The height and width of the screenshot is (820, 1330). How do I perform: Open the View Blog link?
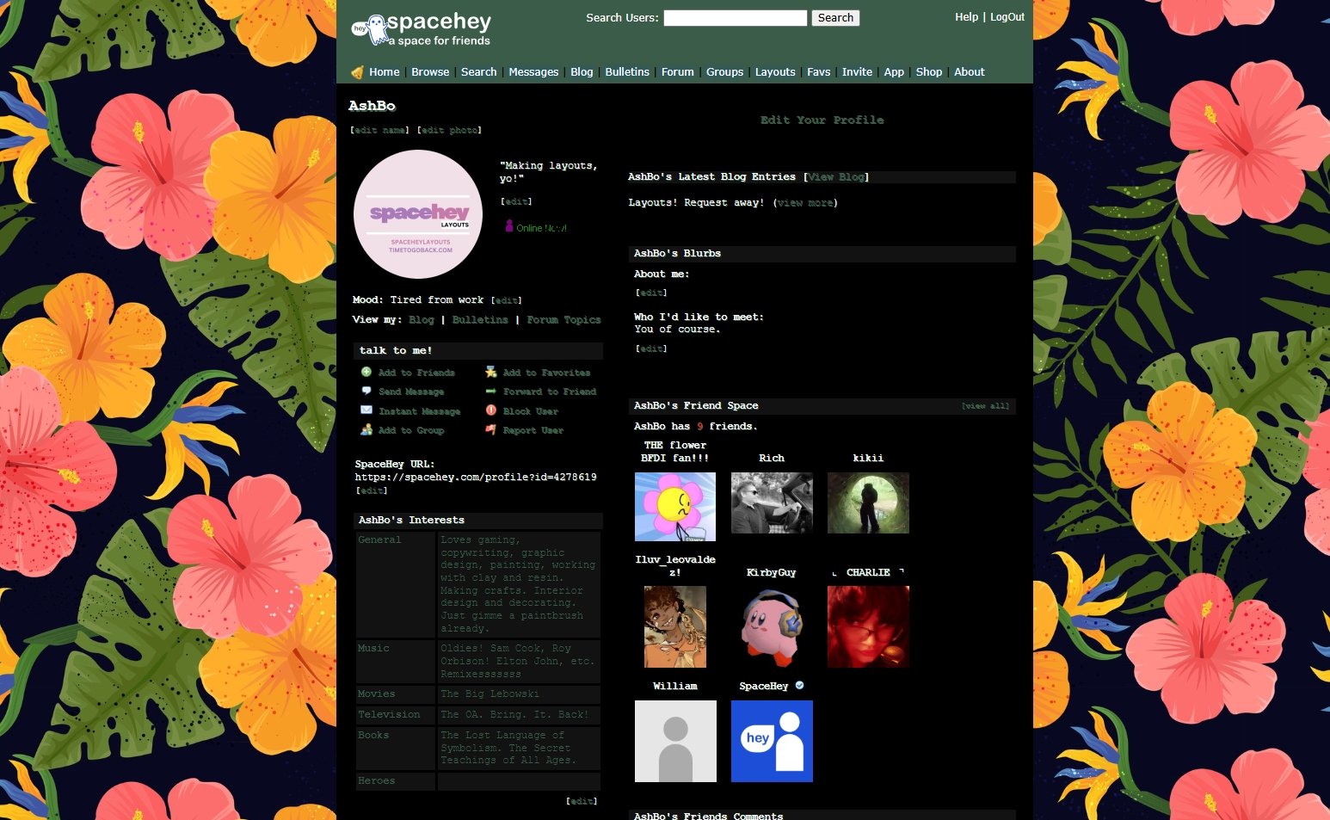(836, 177)
